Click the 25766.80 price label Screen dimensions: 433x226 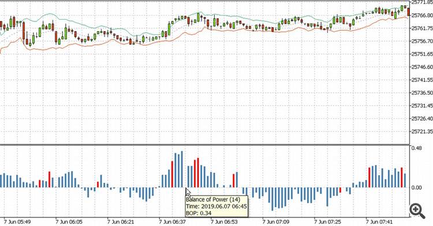tap(422, 15)
